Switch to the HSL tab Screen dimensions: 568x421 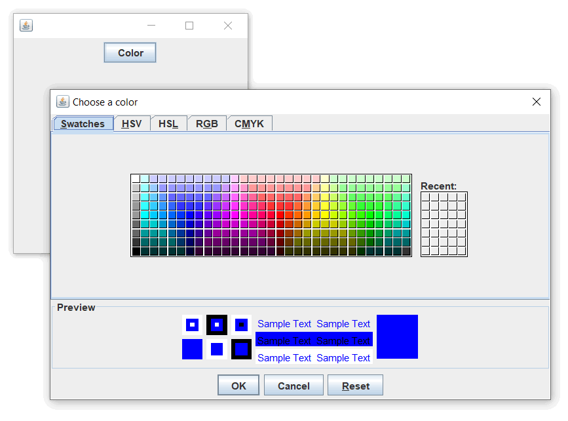168,123
